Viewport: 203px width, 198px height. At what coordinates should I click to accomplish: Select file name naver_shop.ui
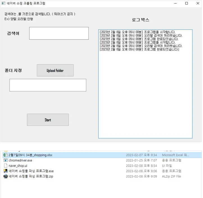[18, 166]
